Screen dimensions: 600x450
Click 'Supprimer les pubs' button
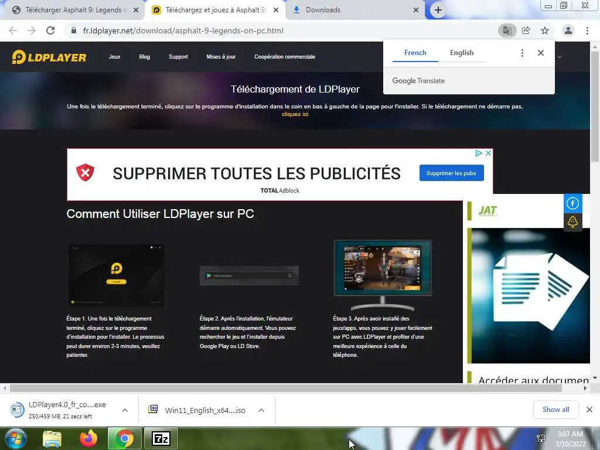pos(452,173)
